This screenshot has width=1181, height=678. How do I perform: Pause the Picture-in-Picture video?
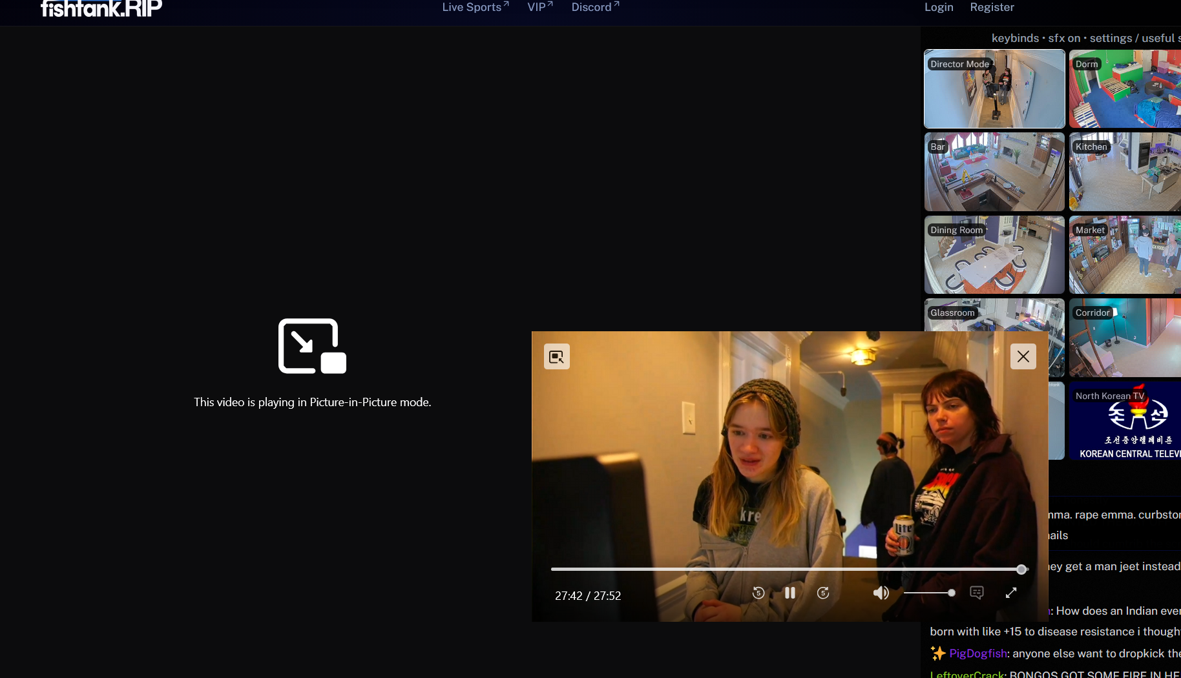pos(790,593)
